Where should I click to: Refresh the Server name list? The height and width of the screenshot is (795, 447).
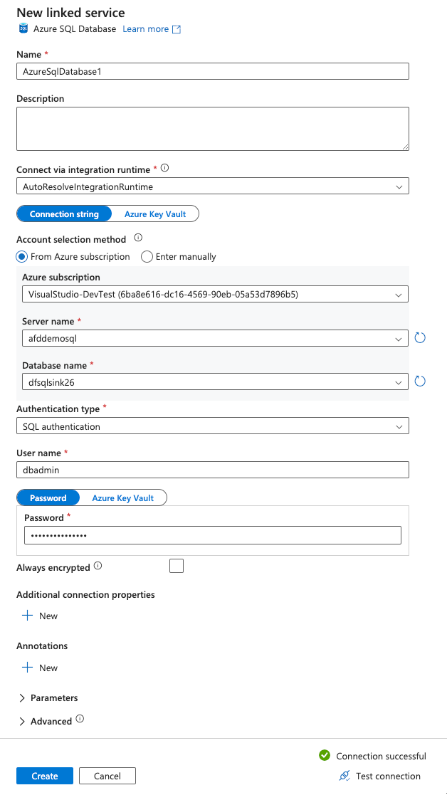420,337
